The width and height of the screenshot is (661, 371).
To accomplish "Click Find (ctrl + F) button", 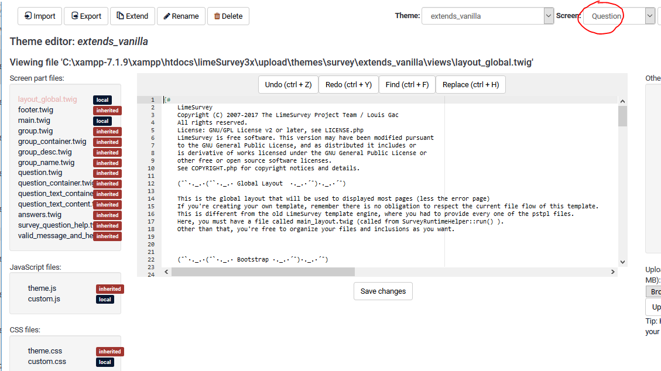I will pos(407,85).
